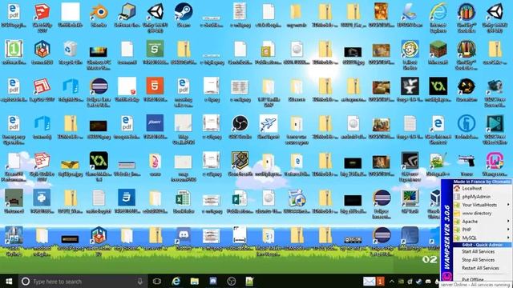Image resolution: width=513 pixels, height=288 pixels.
Task: Select the pink Wampserver desktop shortcut
Action: 495,161
